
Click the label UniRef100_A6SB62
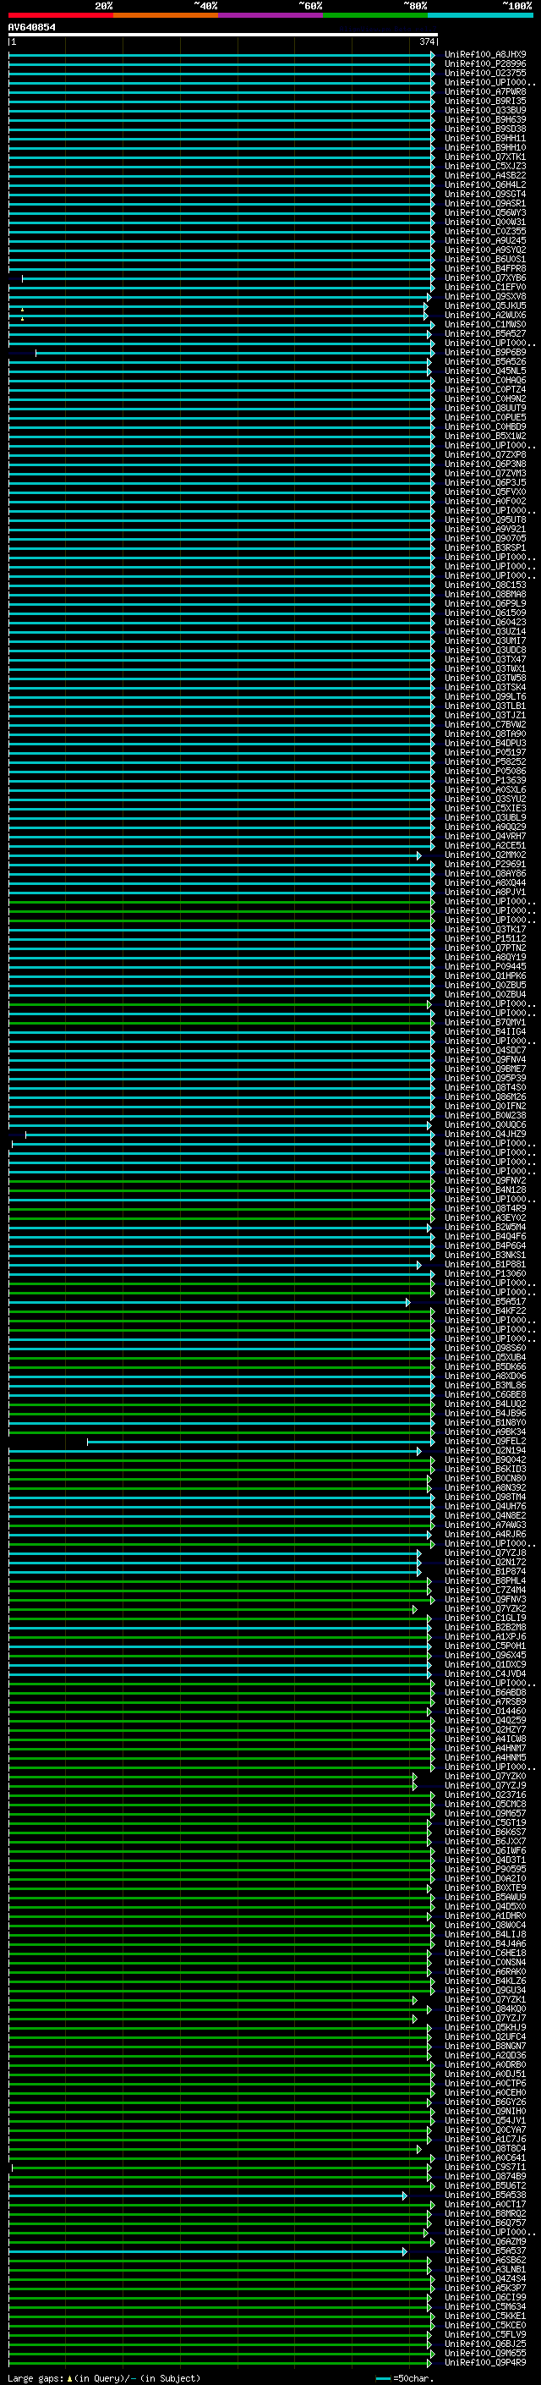pos(485,2261)
